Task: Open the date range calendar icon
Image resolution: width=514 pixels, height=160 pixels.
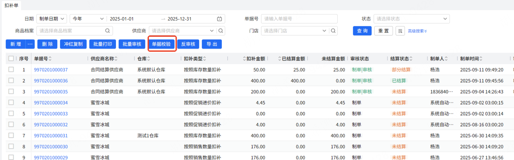Action: click(x=219, y=19)
